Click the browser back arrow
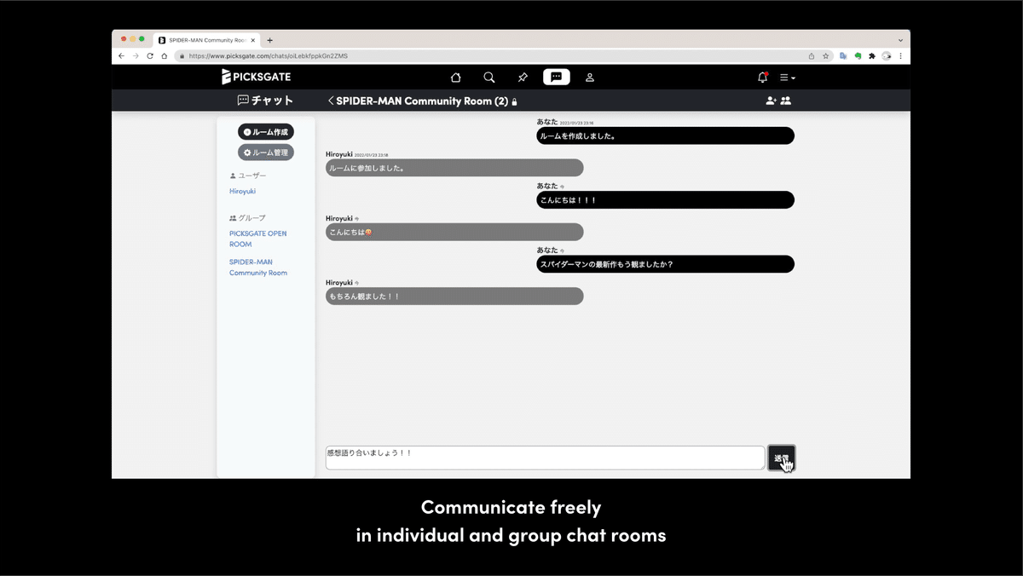Image resolution: width=1023 pixels, height=576 pixels. point(121,56)
